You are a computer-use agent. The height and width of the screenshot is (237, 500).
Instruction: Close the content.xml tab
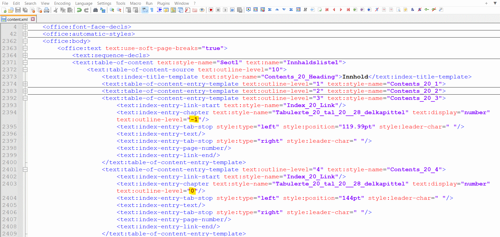click(x=33, y=19)
